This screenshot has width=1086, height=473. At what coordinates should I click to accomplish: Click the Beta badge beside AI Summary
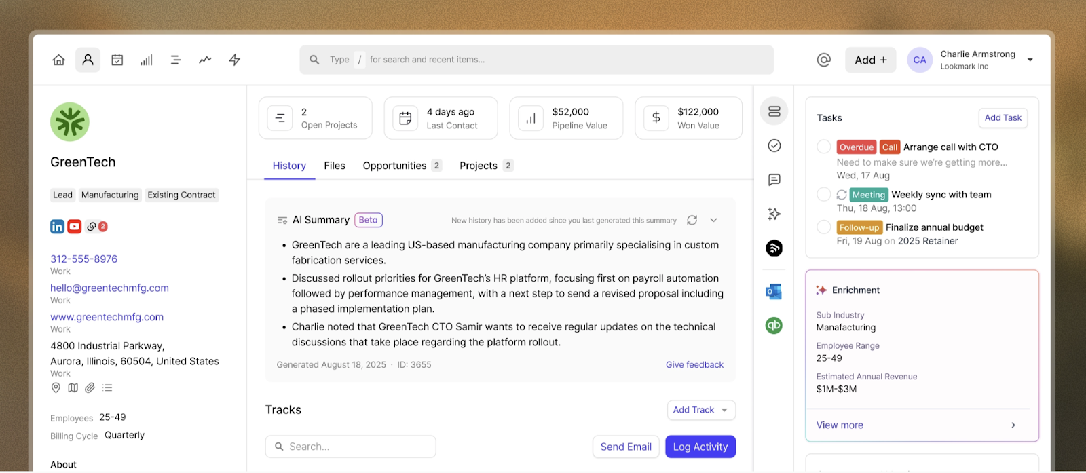(x=369, y=220)
